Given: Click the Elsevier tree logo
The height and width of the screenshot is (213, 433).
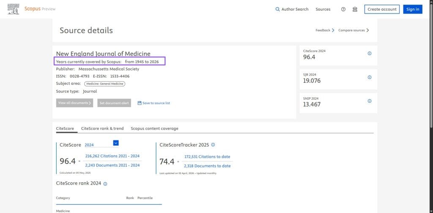Looking at the screenshot, I should [13, 9].
